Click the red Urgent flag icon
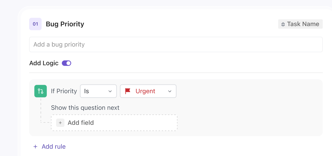Image resolution: width=332 pixels, height=156 pixels. click(x=127, y=91)
